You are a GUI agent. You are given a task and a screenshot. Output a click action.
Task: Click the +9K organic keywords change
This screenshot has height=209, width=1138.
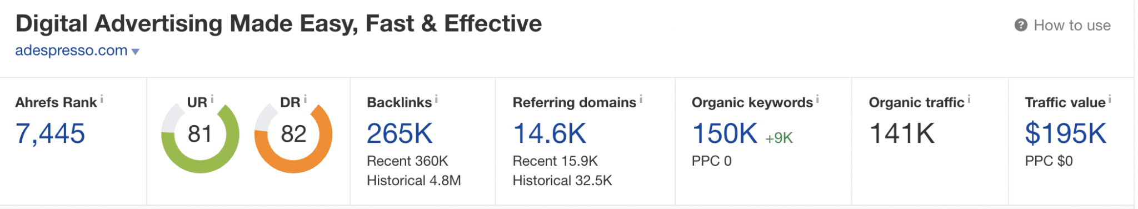pos(779,138)
